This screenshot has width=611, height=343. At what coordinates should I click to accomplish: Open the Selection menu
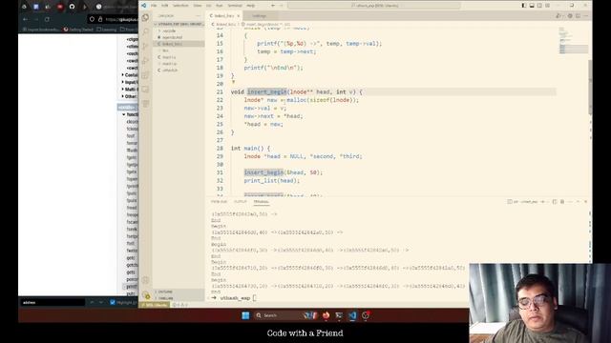(180, 6)
